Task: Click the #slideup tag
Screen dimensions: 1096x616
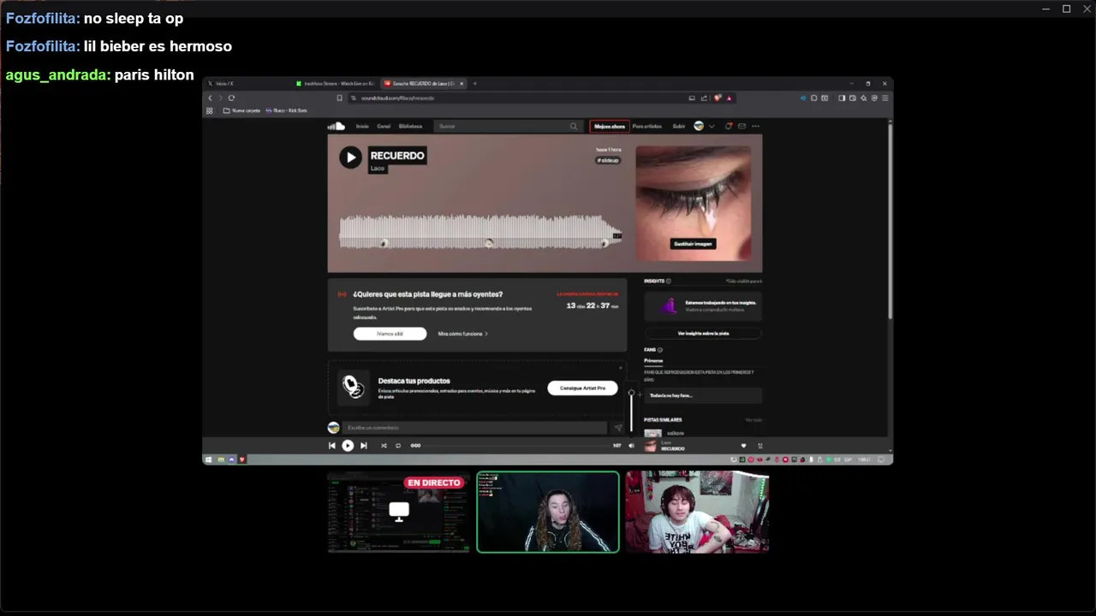Action: (x=609, y=160)
